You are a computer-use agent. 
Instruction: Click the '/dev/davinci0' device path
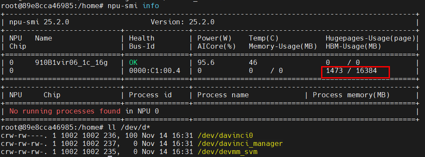click(225, 135)
